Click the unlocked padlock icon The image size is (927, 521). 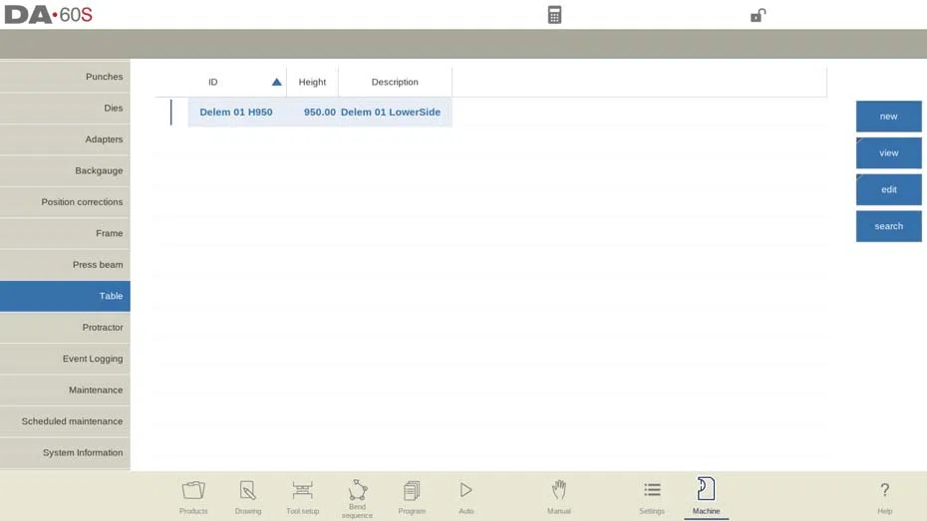tap(758, 15)
